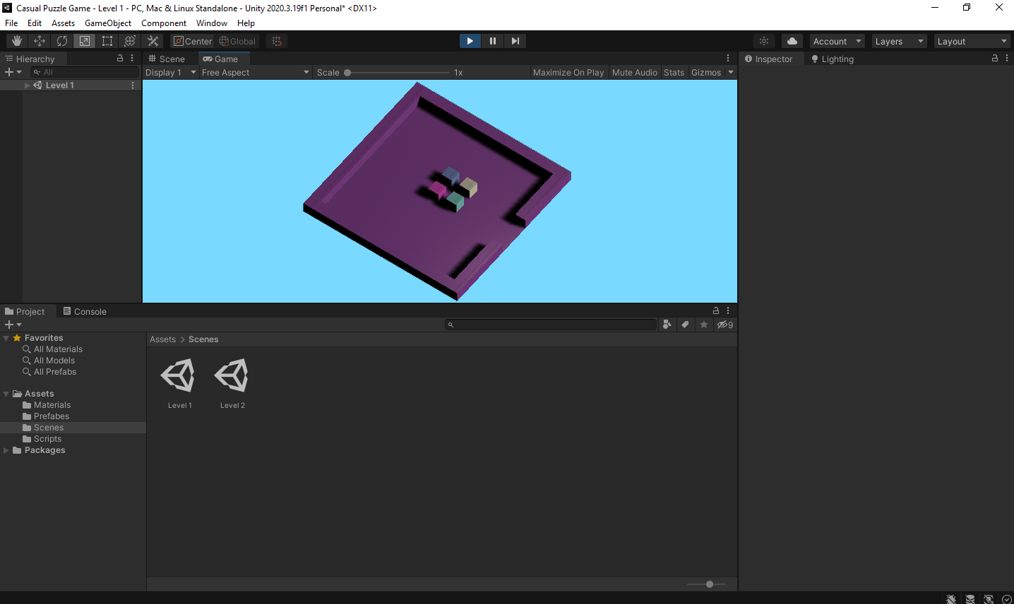1014x604 pixels.
Task: Focus the Project search field
Action: click(x=551, y=325)
